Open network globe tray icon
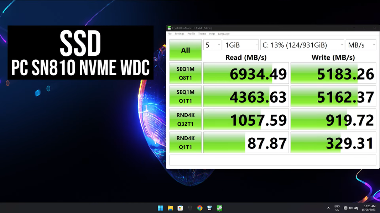 [345, 208]
